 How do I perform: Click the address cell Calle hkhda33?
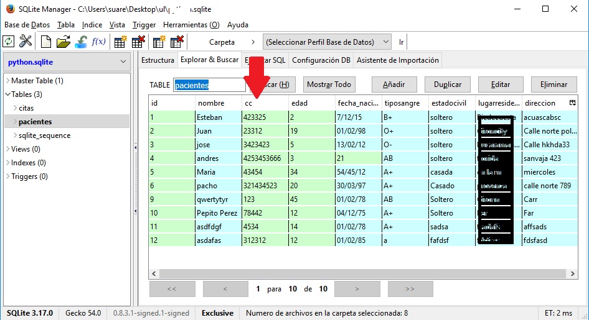(x=550, y=145)
